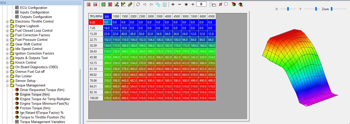Image resolution: width=350 pixels, height=124 pixels.
Task: Click the plus add-value icon
Action: 173,4
